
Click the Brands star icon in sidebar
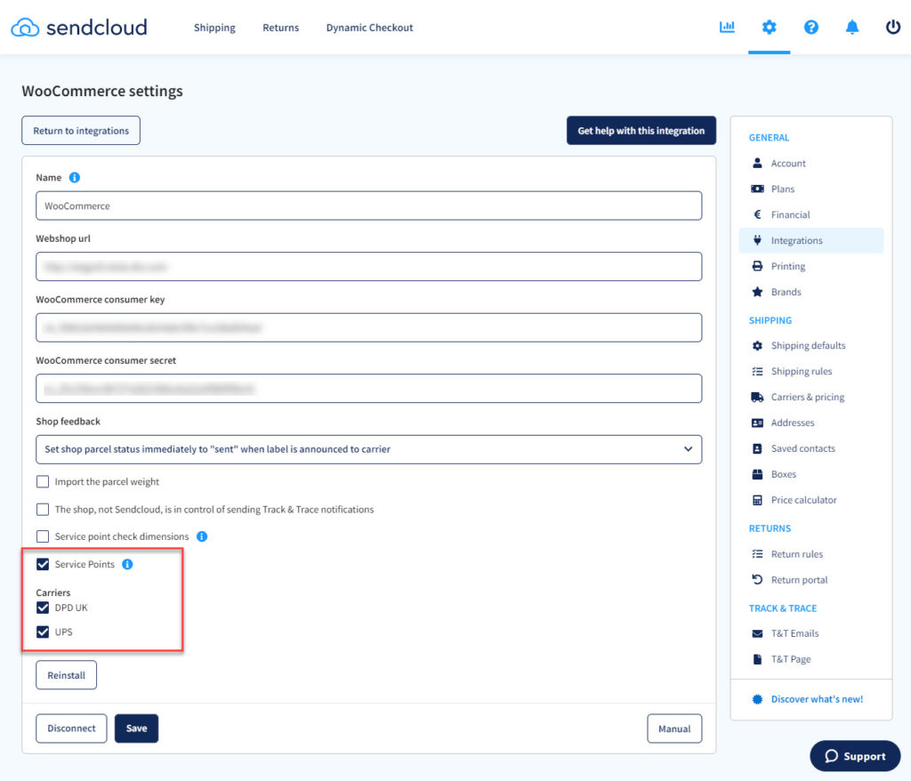(757, 292)
